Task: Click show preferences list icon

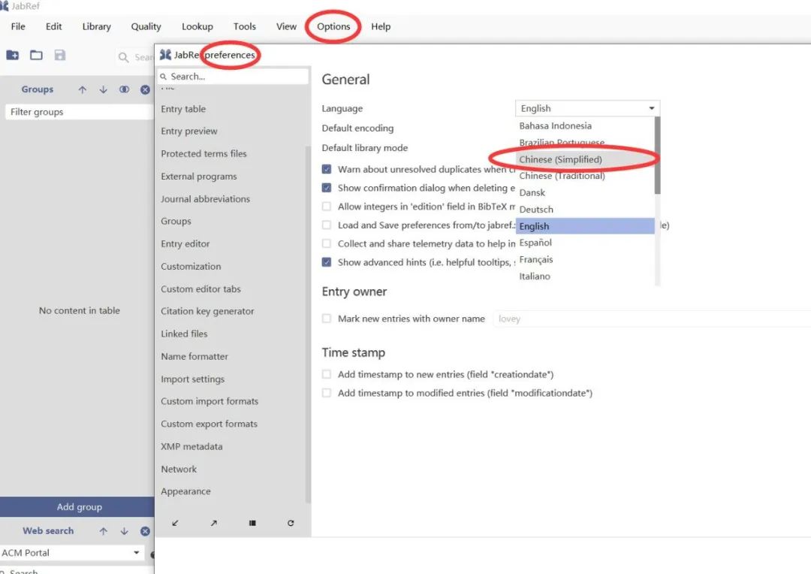Action: (x=252, y=523)
